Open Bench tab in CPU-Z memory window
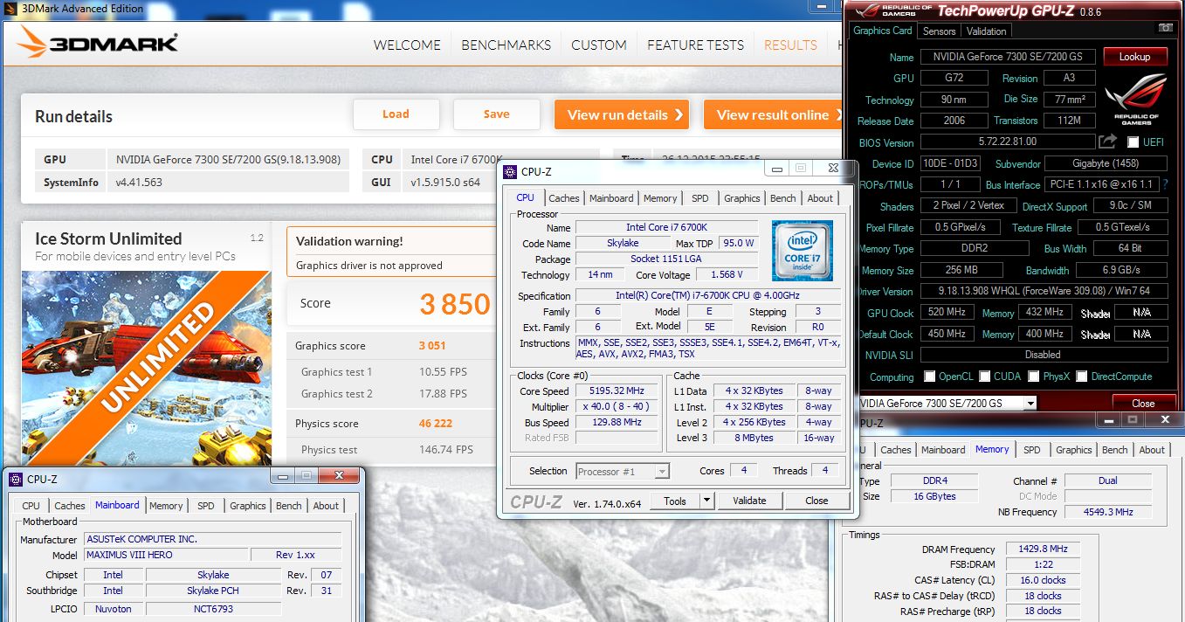The image size is (1185, 622). point(1114,450)
